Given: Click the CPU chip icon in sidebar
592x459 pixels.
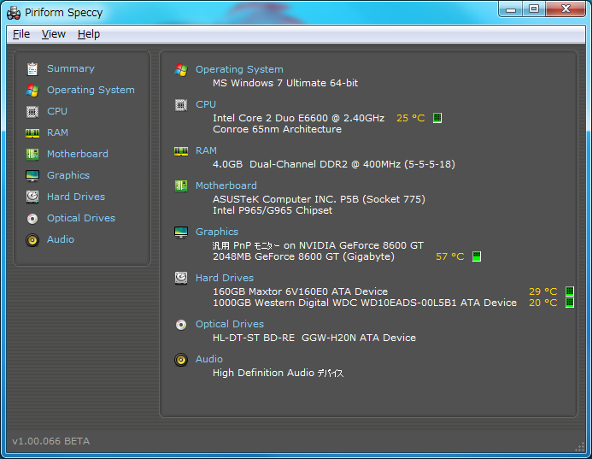Looking at the screenshot, I should (32, 112).
